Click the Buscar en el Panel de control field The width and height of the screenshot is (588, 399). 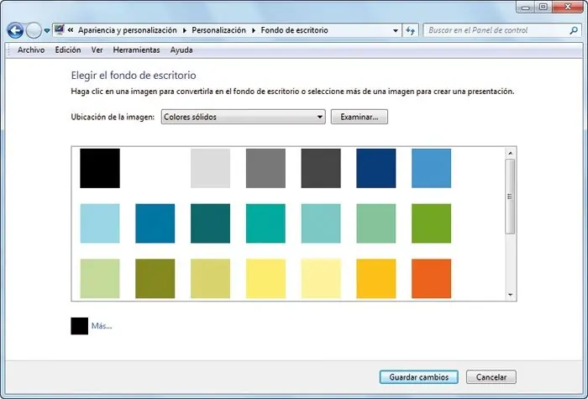point(501,30)
